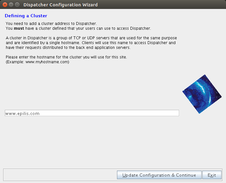Click Update Configuration & Continue button

[x=159, y=175]
